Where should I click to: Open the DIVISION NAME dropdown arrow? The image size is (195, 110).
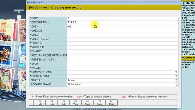click(x=176, y=76)
